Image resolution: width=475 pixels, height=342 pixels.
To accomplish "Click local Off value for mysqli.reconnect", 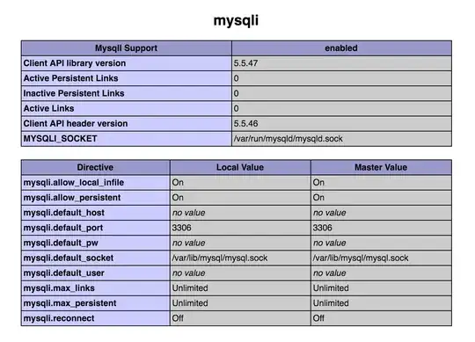I will pos(178,318).
